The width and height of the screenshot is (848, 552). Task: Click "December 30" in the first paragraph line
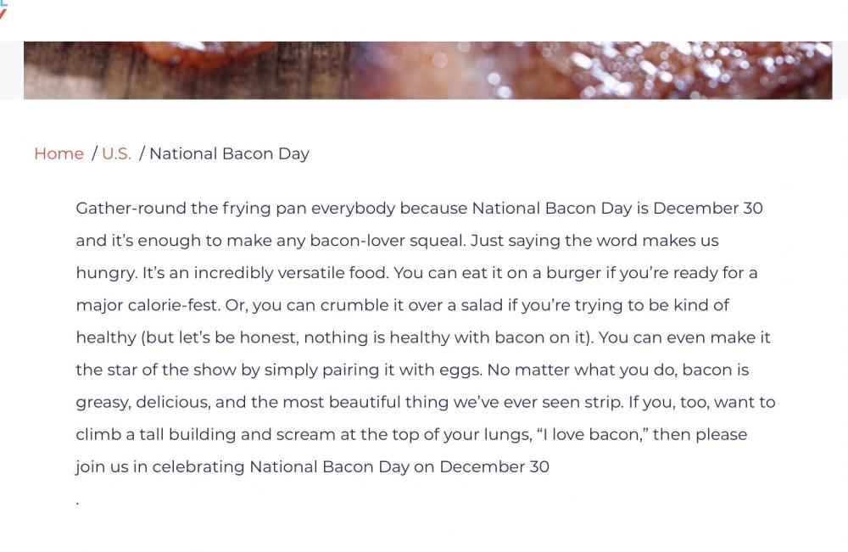[x=708, y=208]
